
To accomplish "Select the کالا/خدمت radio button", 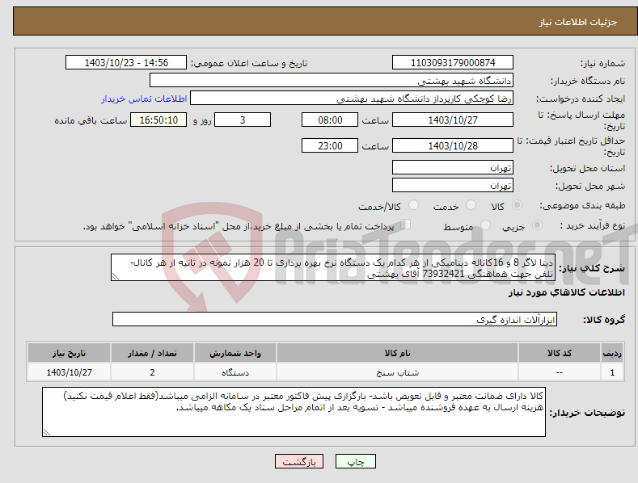I will (413, 205).
